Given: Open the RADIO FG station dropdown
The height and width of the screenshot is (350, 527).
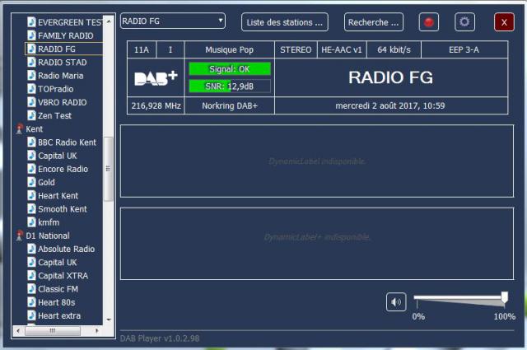Looking at the screenshot, I should pyautogui.click(x=173, y=21).
